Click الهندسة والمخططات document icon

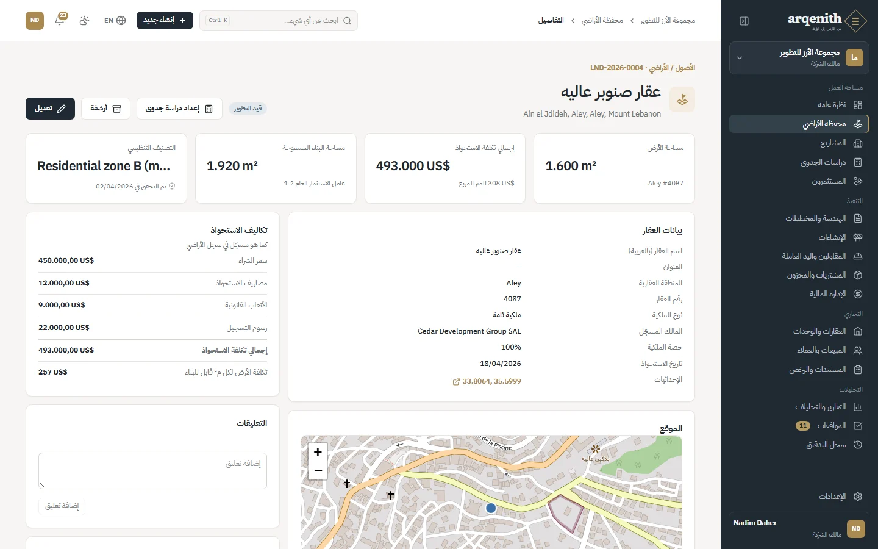858,218
